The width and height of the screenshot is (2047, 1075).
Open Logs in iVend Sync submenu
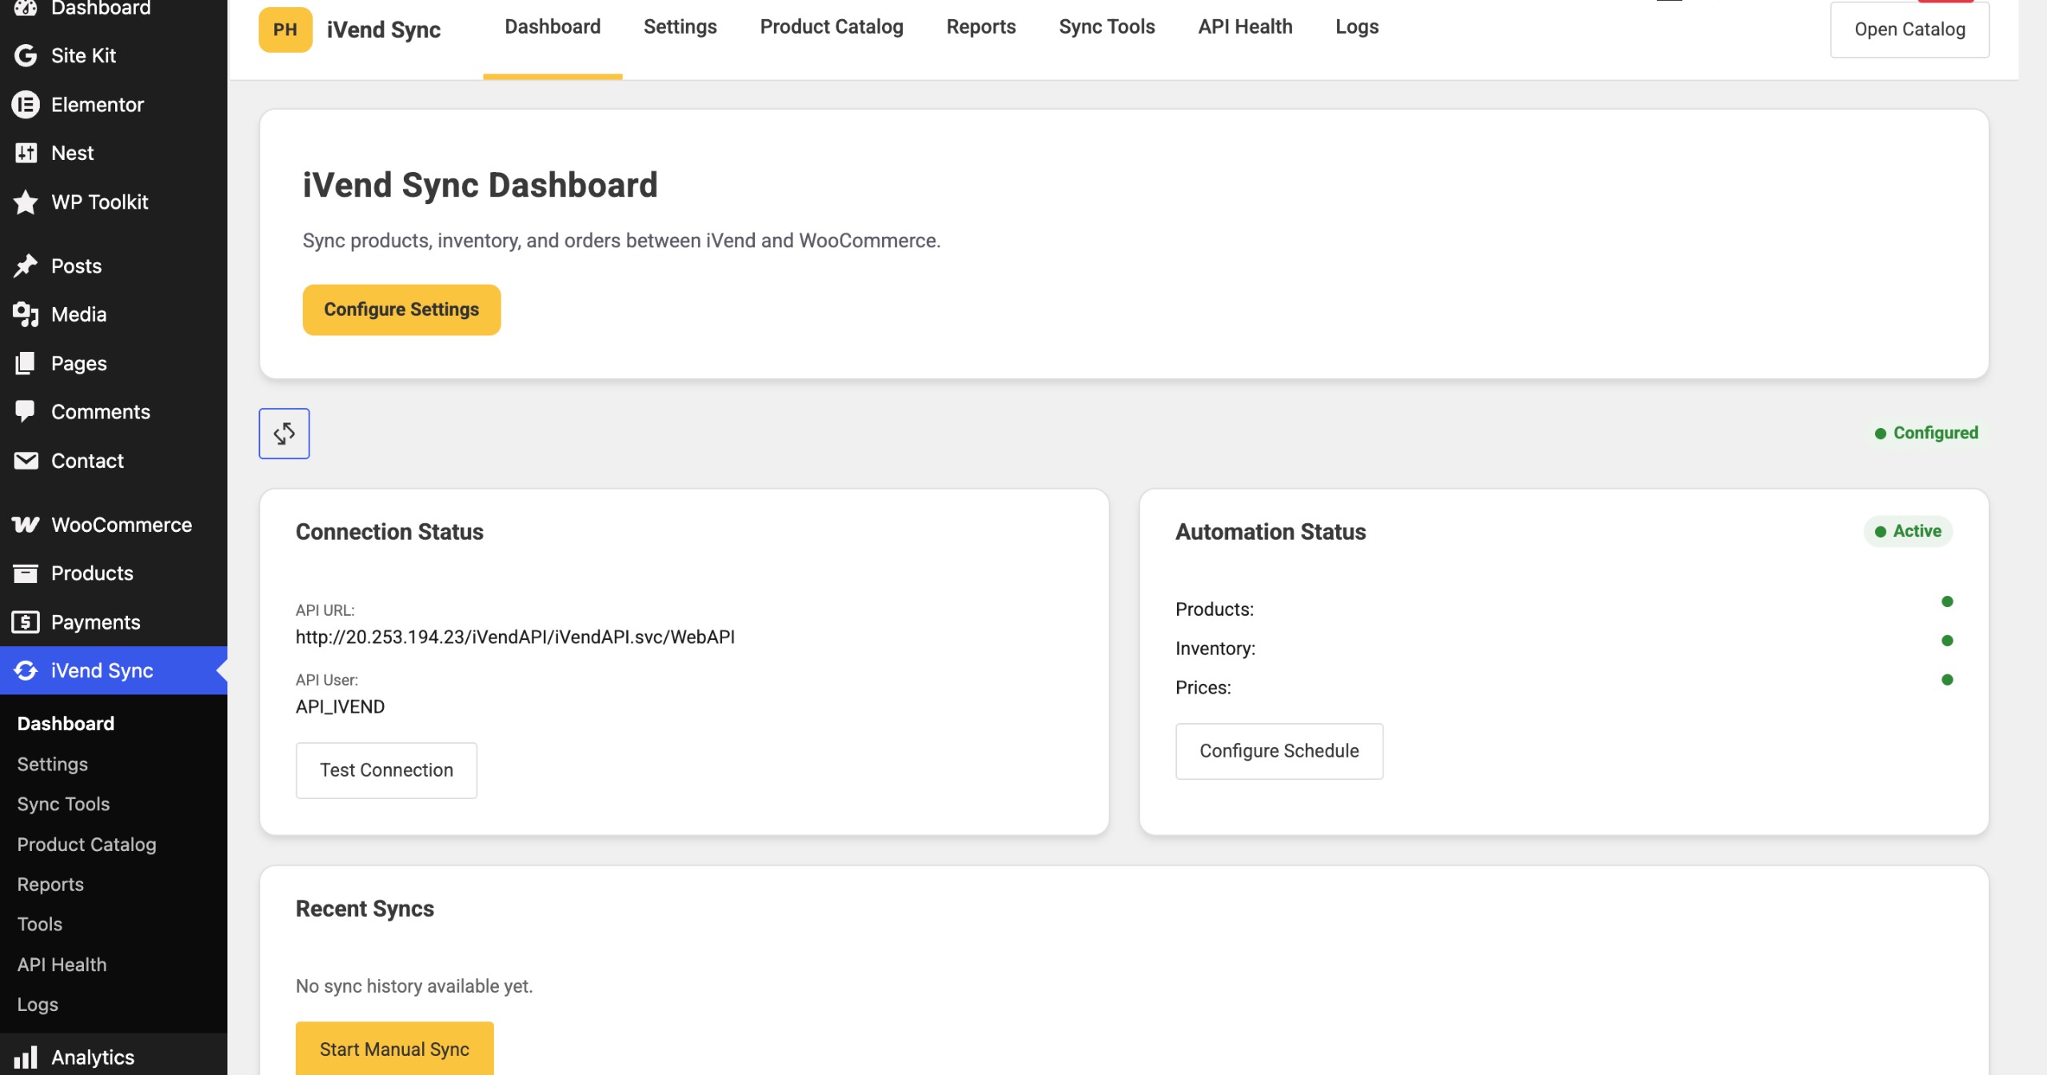click(38, 1004)
